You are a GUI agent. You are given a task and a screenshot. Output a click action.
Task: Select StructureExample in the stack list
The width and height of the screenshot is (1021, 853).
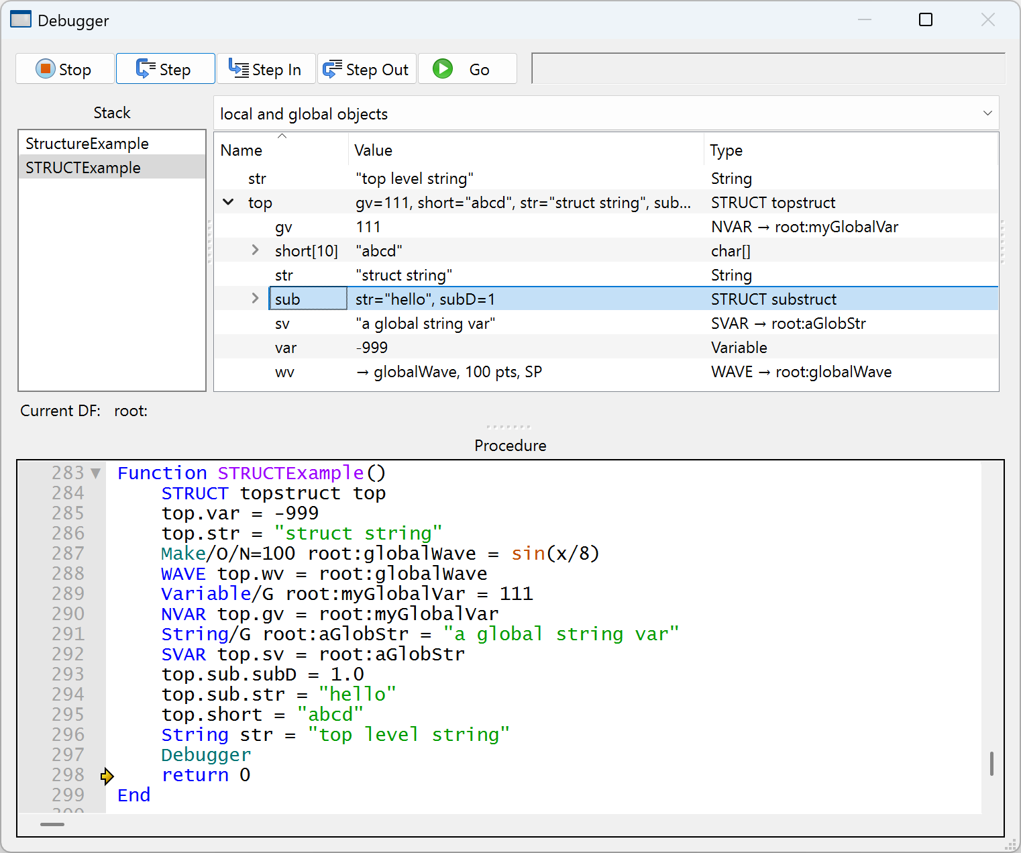87,144
